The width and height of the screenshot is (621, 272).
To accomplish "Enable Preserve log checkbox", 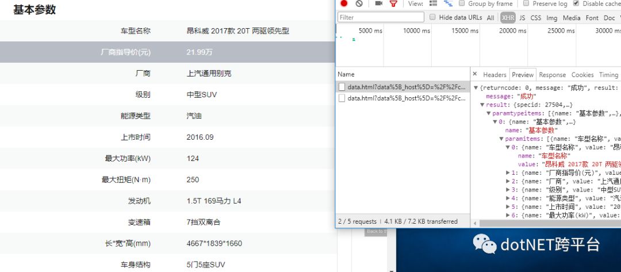I will tap(526, 3).
